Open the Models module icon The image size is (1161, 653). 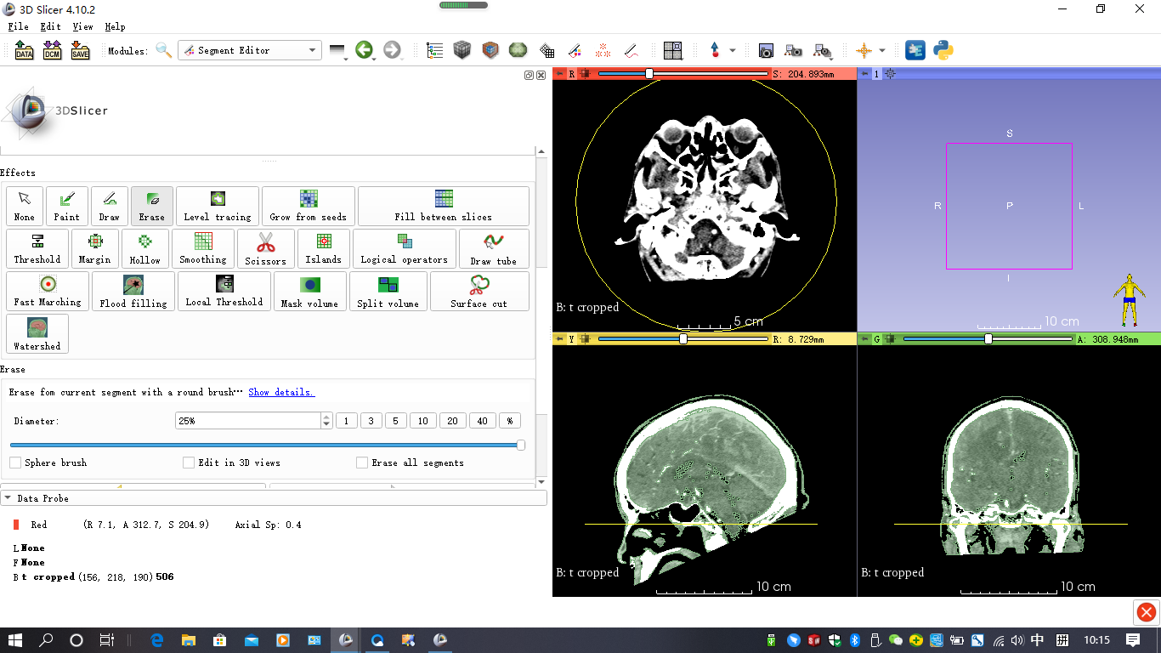click(x=490, y=51)
